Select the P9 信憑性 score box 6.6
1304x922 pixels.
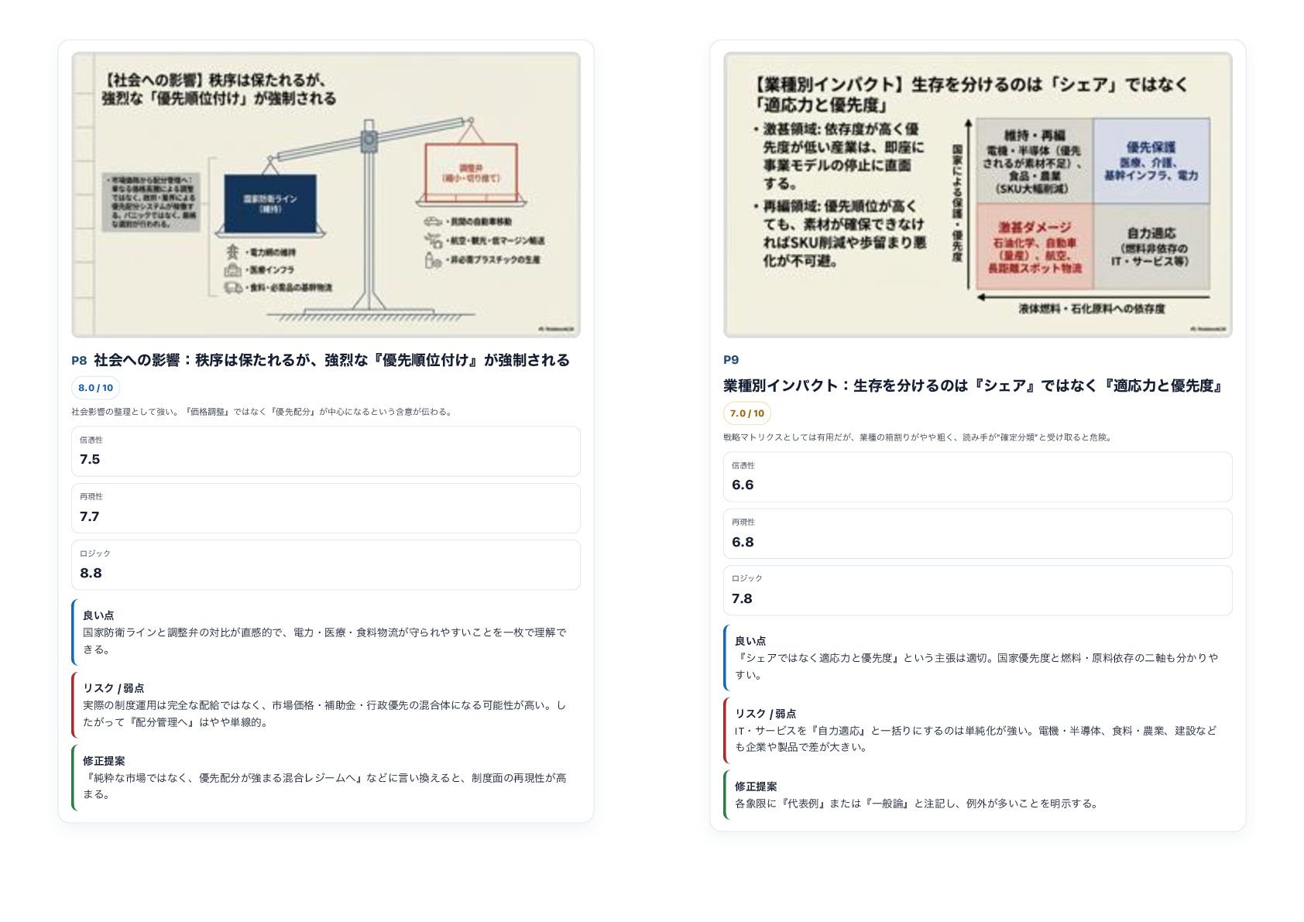point(978,477)
